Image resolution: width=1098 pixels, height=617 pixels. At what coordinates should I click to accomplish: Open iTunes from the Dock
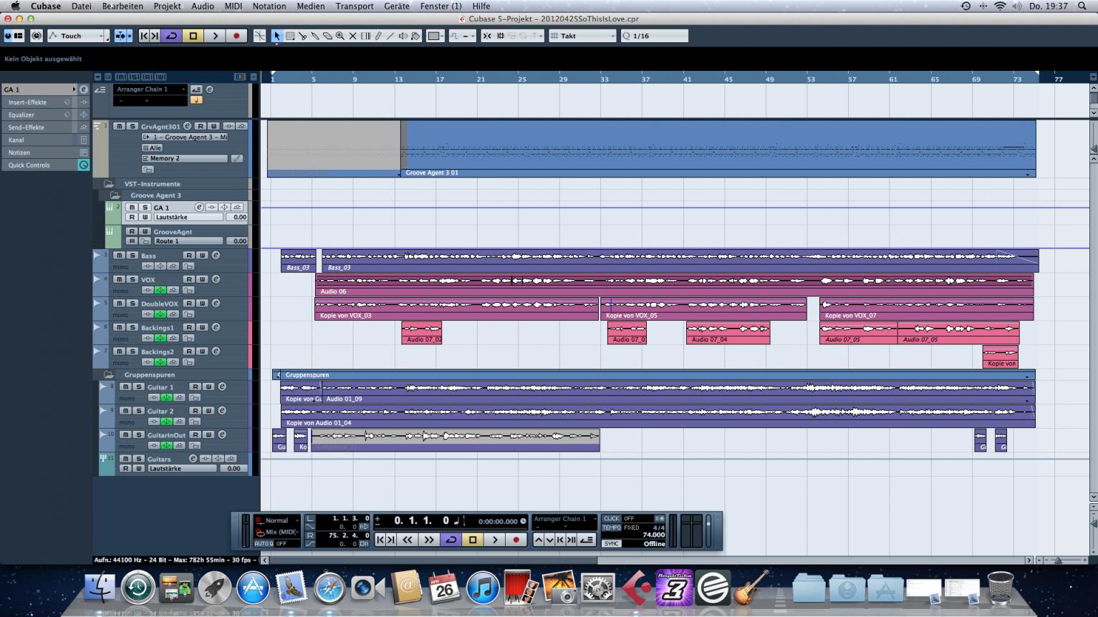483,588
